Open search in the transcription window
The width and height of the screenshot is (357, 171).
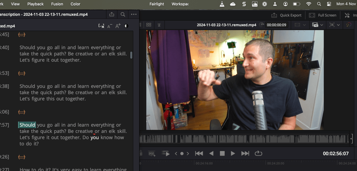coord(123,15)
